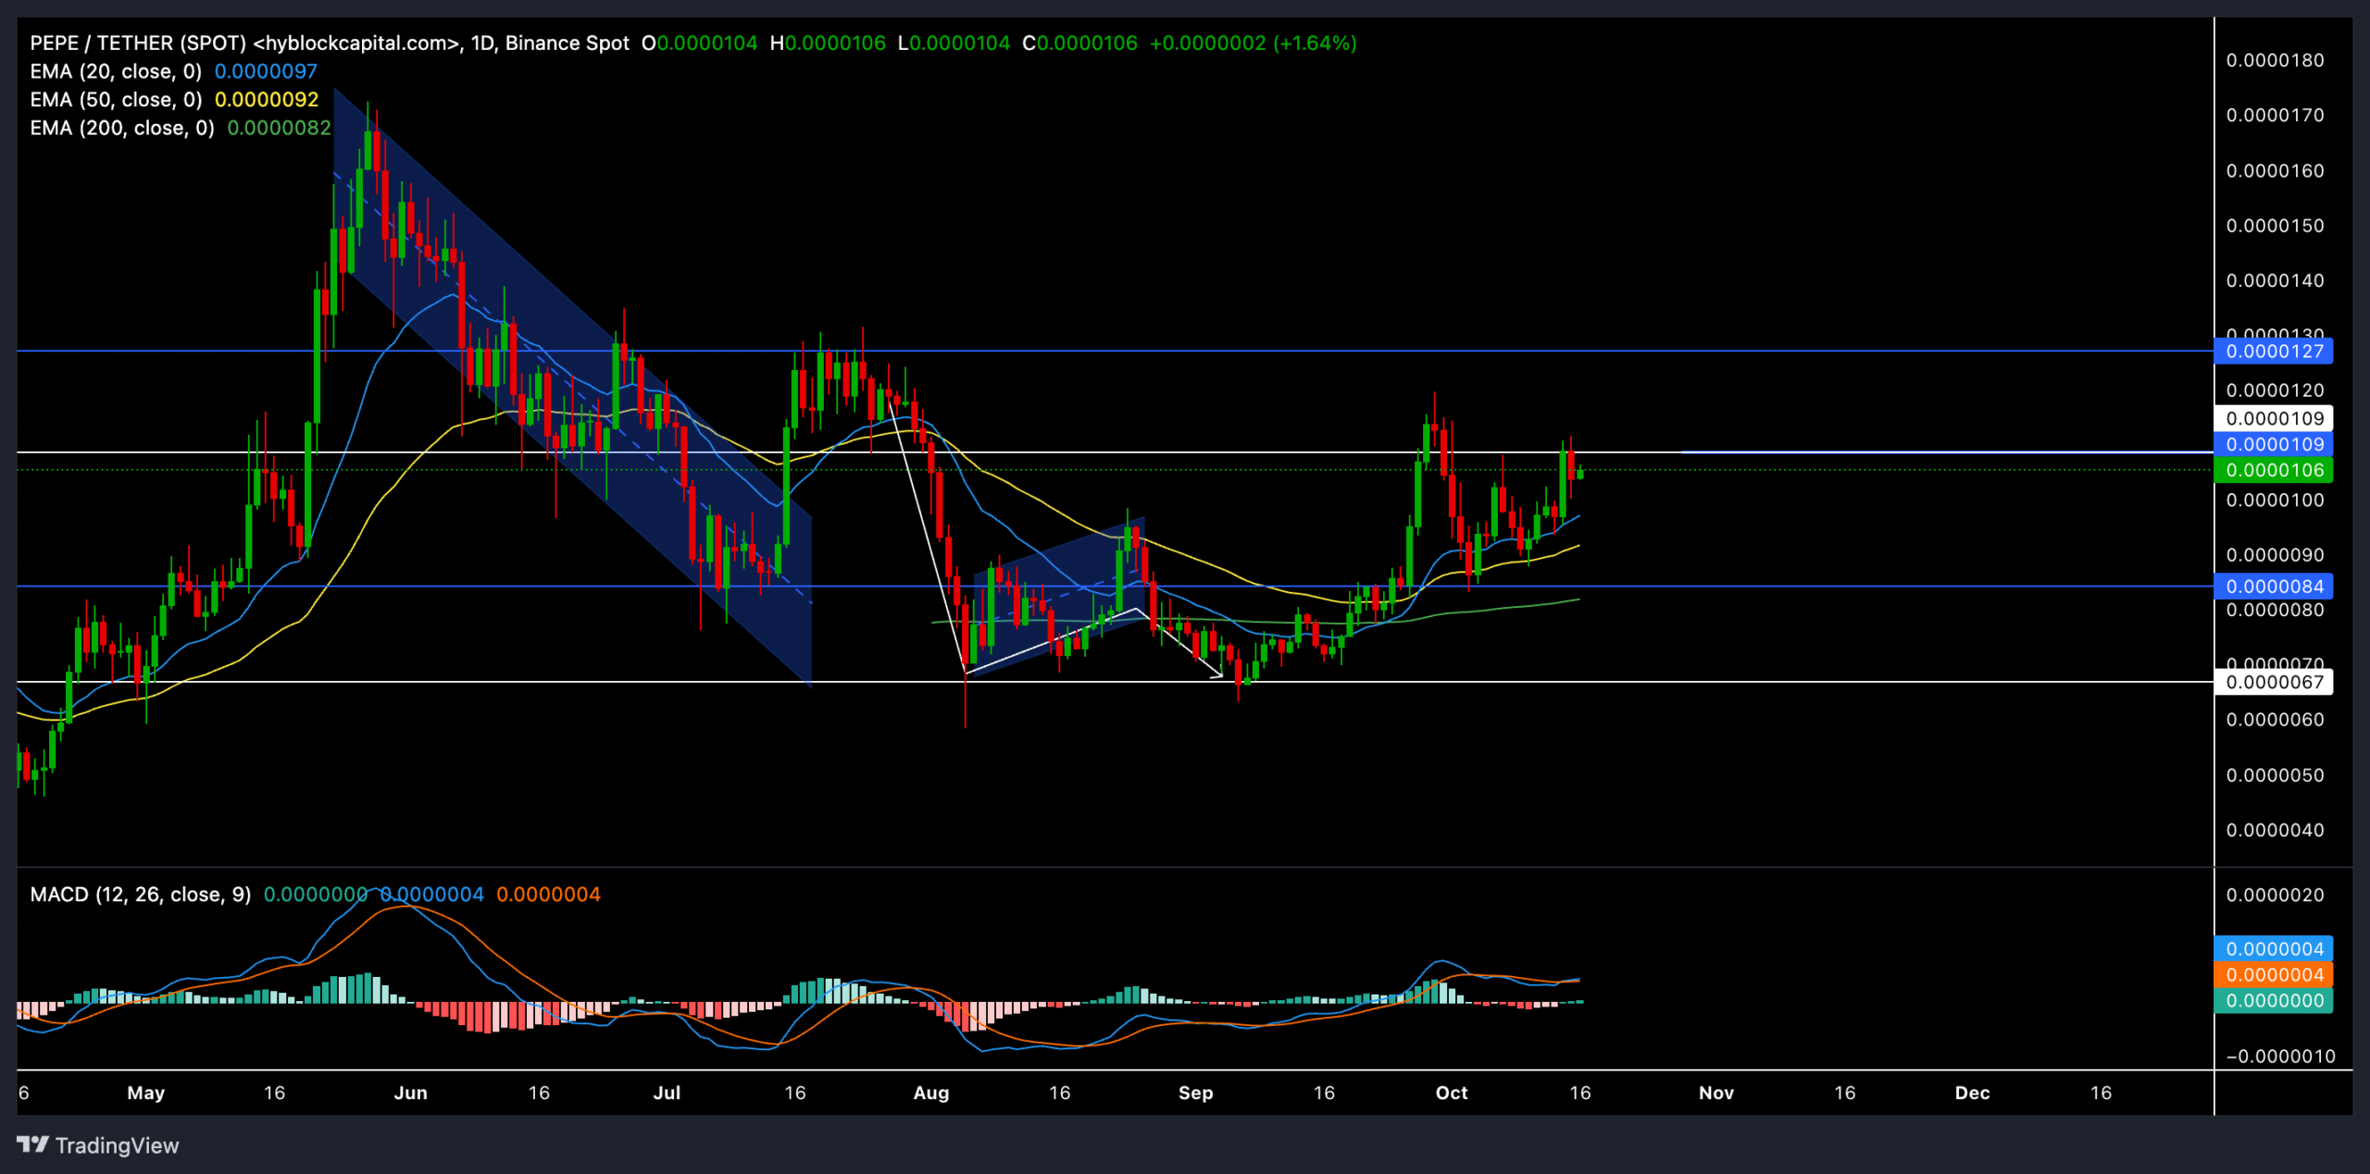Click the 0.0000040 price axis label
Image resolution: width=2370 pixels, height=1174 pixels.
pyautogui.click(x=2275, y=830)
